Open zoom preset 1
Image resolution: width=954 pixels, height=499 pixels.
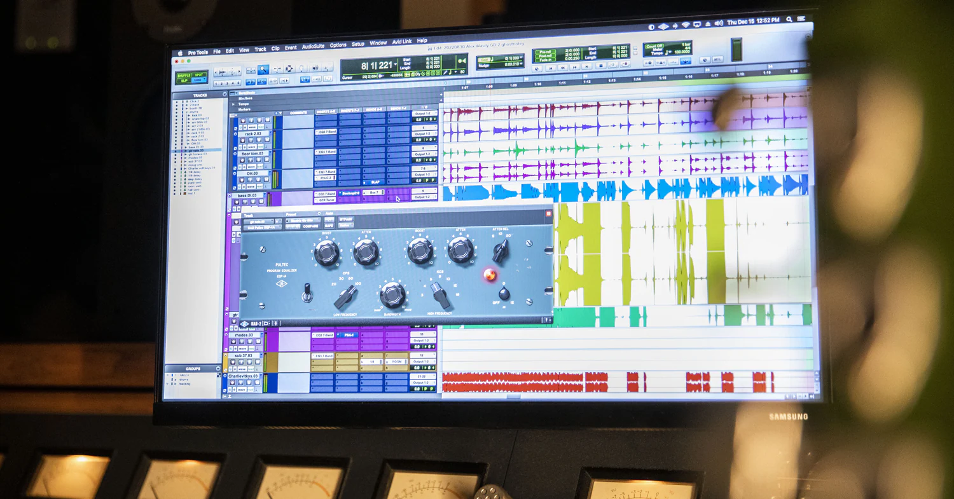click(216, 83)
